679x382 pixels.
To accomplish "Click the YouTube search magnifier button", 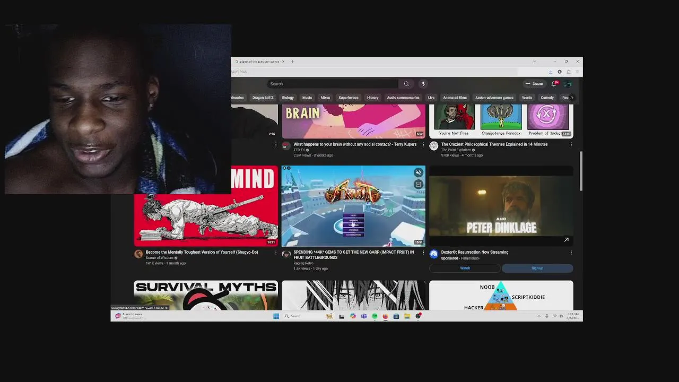I will (x=406, y=84).
